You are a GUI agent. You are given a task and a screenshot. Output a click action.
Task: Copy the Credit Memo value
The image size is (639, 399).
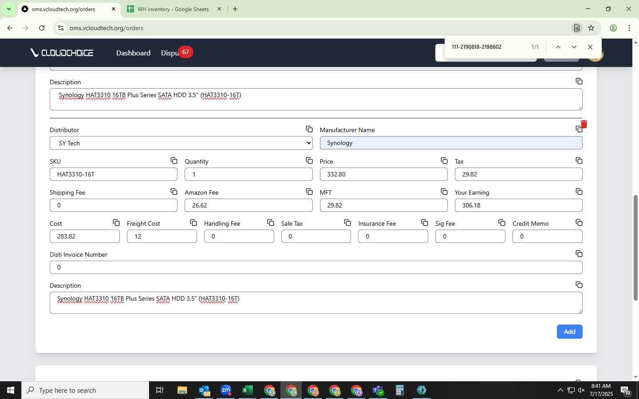[x=579, y=223]
